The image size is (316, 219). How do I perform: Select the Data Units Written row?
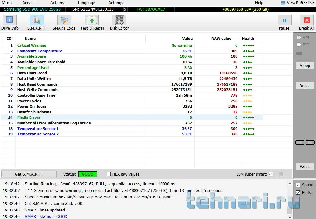(x=132, y=79)
